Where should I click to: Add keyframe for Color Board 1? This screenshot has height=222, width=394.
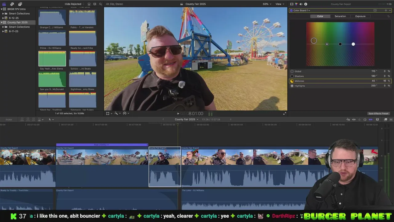pyautogui.click(x=386, y=10)
